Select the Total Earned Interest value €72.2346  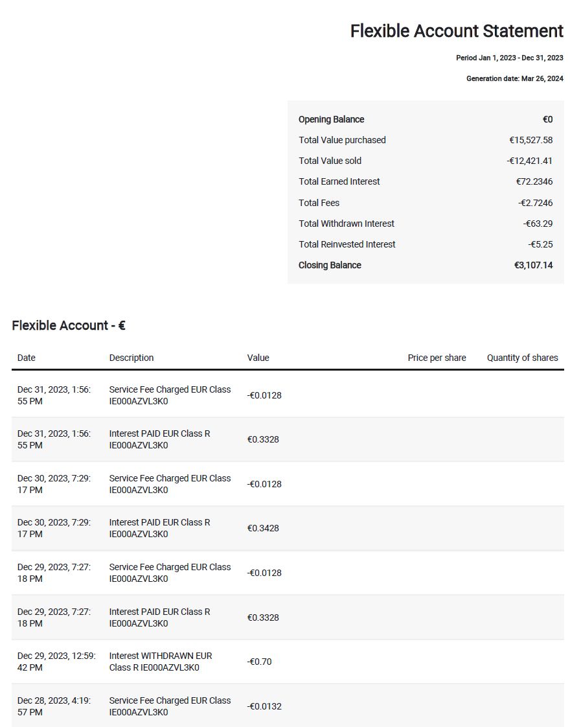[534, 181]
